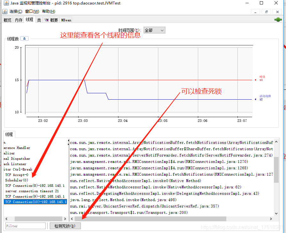Click stack trace scroll left arrow
286x233 pixels.
click(72, 219)
